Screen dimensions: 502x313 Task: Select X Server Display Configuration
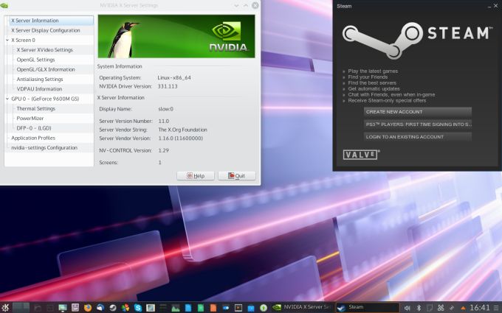tap(46, 30)
